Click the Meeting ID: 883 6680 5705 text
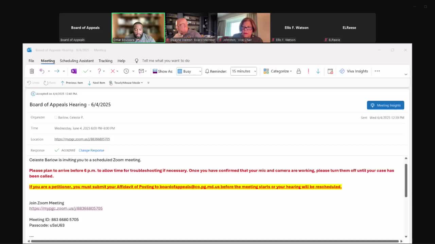This screenshot has width=435, height=244. (x=54, y=220)
